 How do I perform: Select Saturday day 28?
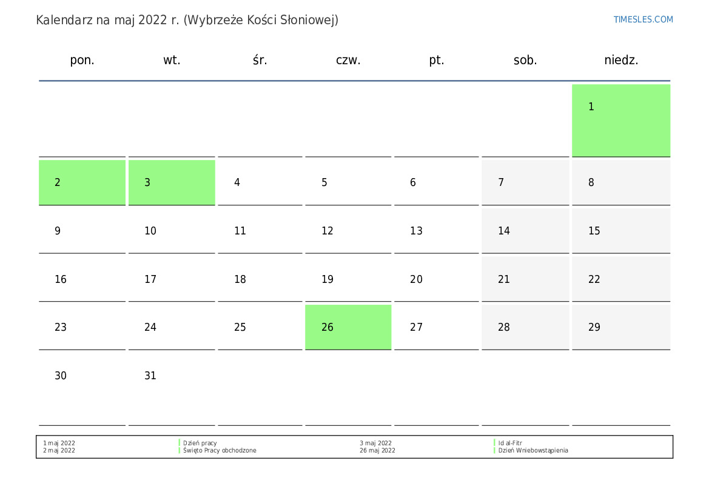click(x=525, y=327)
